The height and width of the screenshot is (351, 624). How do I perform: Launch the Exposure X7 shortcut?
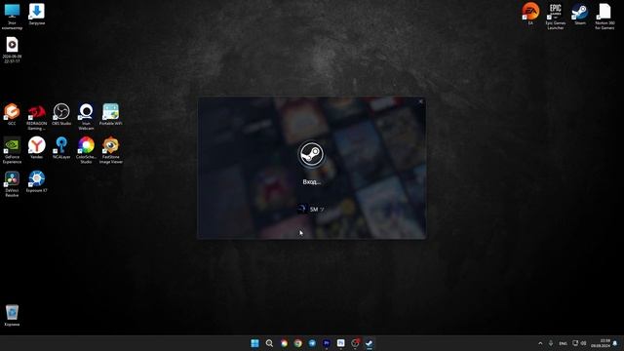(x=37, y=181)
